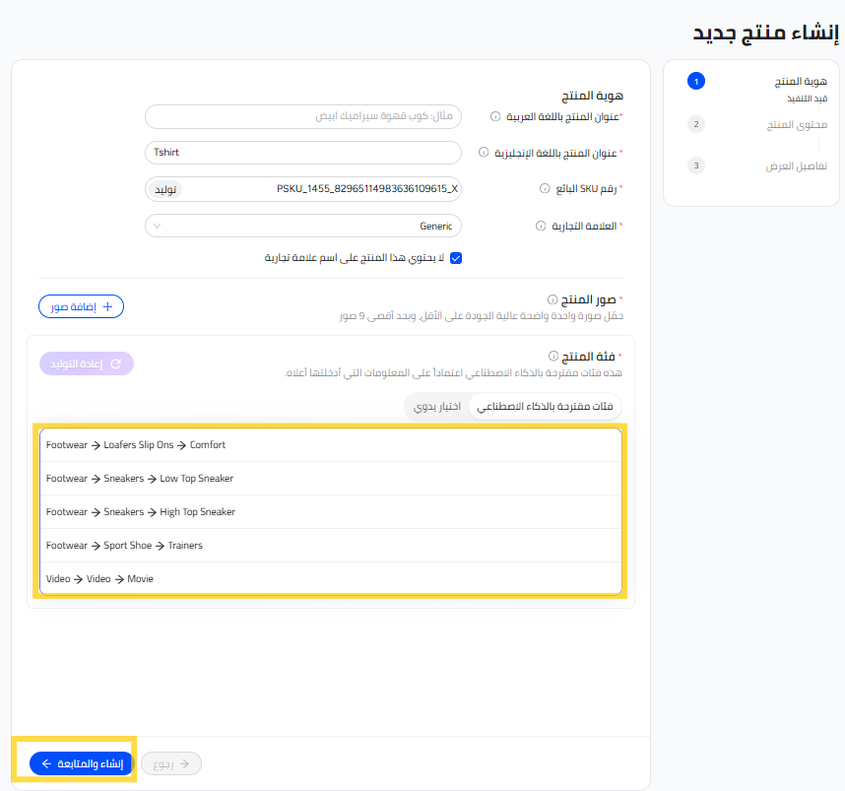
Task: Click info icon beside product images heading
Action: pyautogui.click(x=552, y=298)
